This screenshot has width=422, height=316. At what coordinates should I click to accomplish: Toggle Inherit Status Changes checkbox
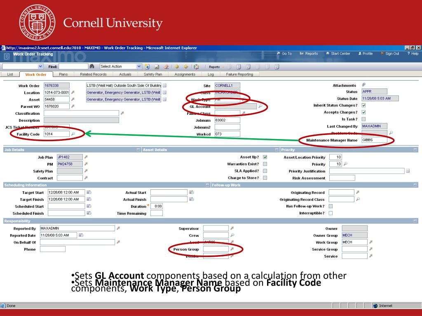363,105
